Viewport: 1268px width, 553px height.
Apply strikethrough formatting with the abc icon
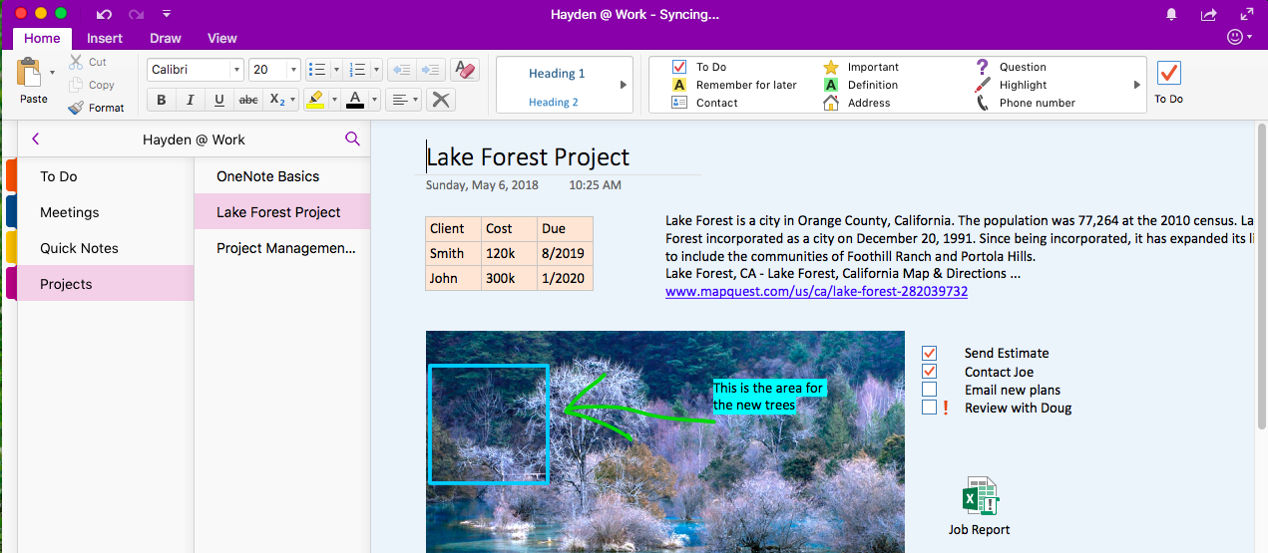pos(248,100)
